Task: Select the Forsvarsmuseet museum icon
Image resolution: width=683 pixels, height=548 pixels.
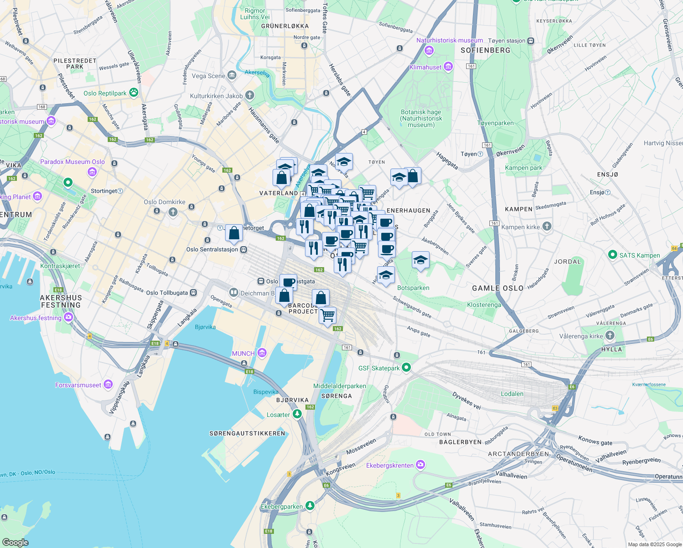Action: point(108,385)
